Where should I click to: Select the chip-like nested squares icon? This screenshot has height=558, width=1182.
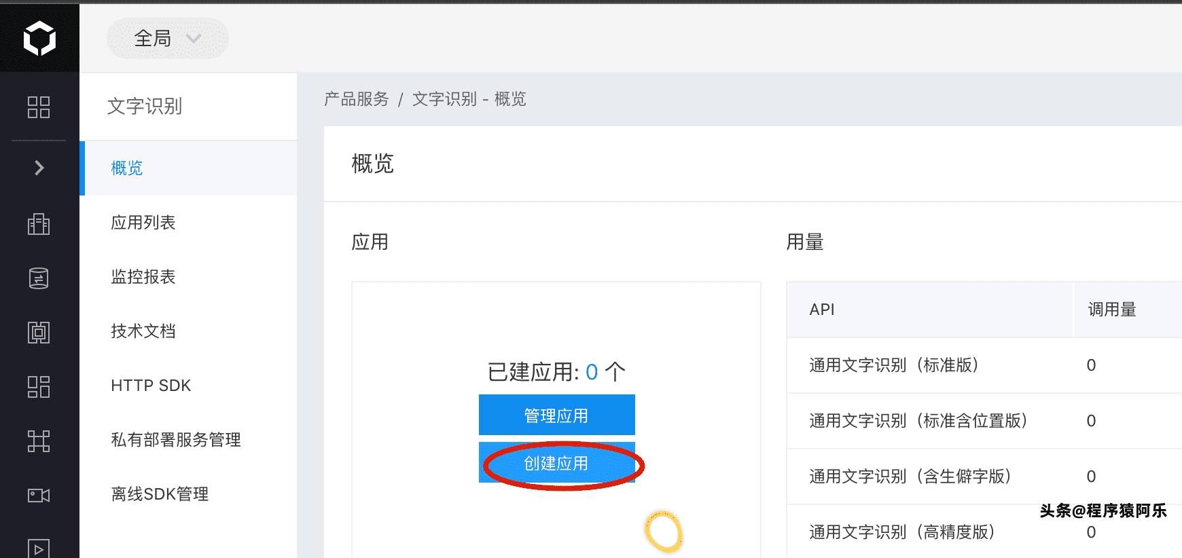tap(39, 333)
